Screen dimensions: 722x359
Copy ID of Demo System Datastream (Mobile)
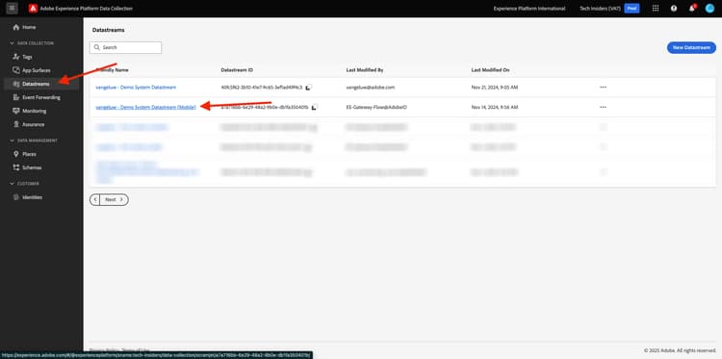pyautogui.click(x=315, y=107)
